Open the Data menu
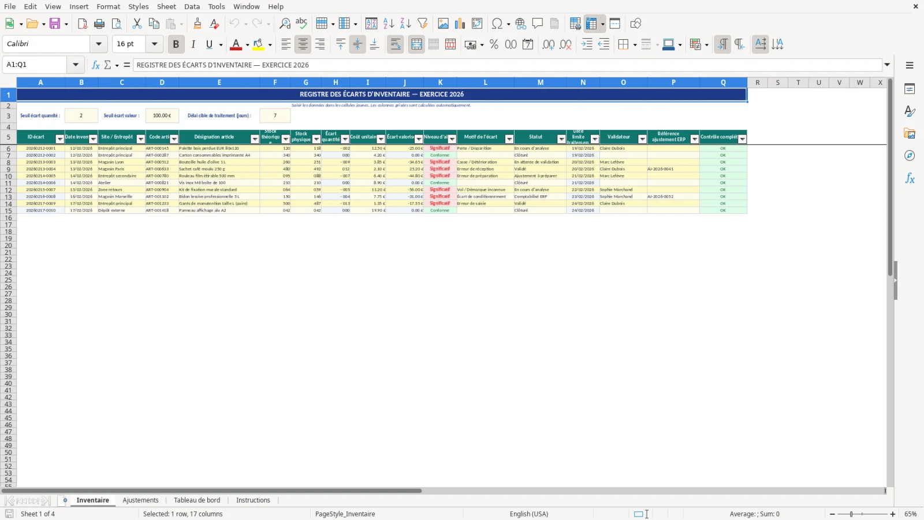 point(192,6)
